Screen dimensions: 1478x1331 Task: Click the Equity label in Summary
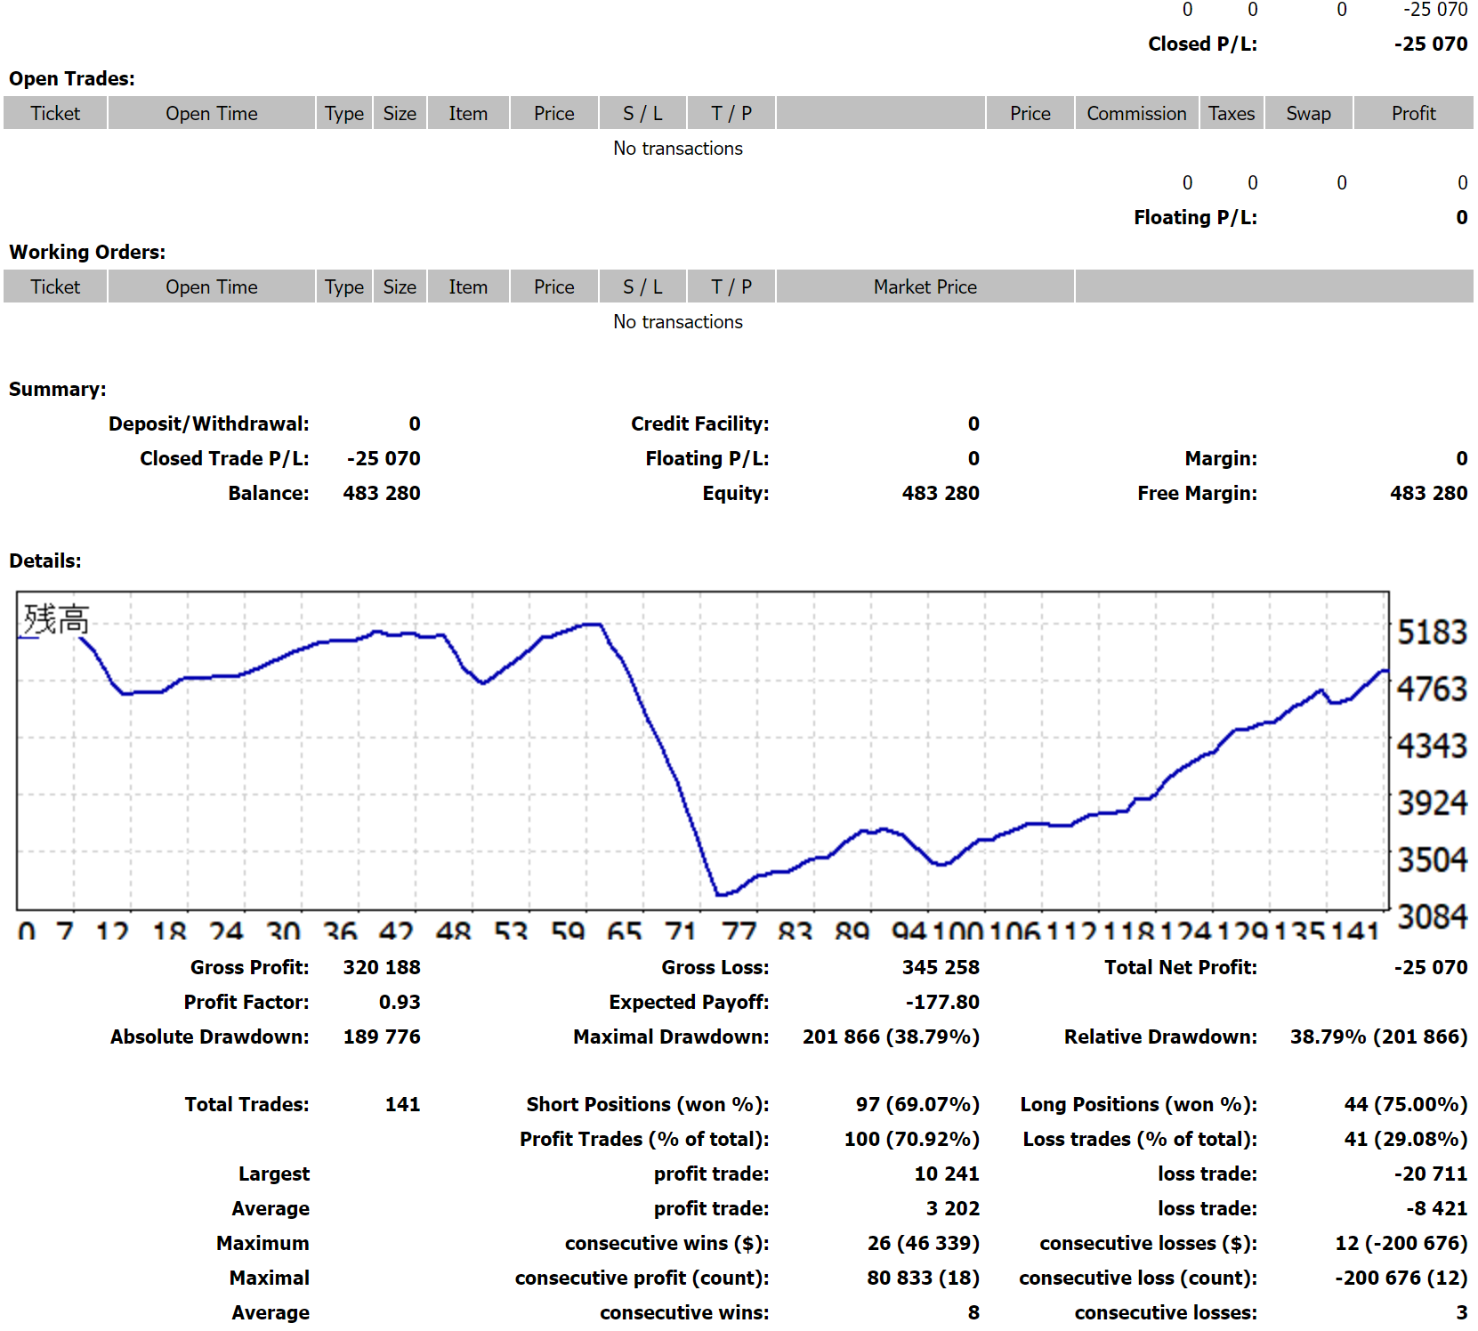point(736,493)
